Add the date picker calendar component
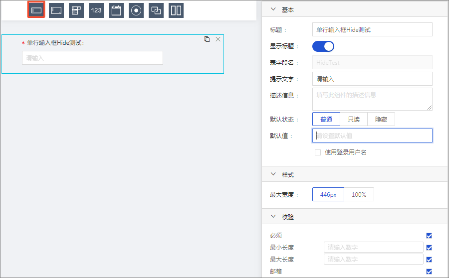The height and width of the screenshot is (278, 449). (x=116, y=10)
